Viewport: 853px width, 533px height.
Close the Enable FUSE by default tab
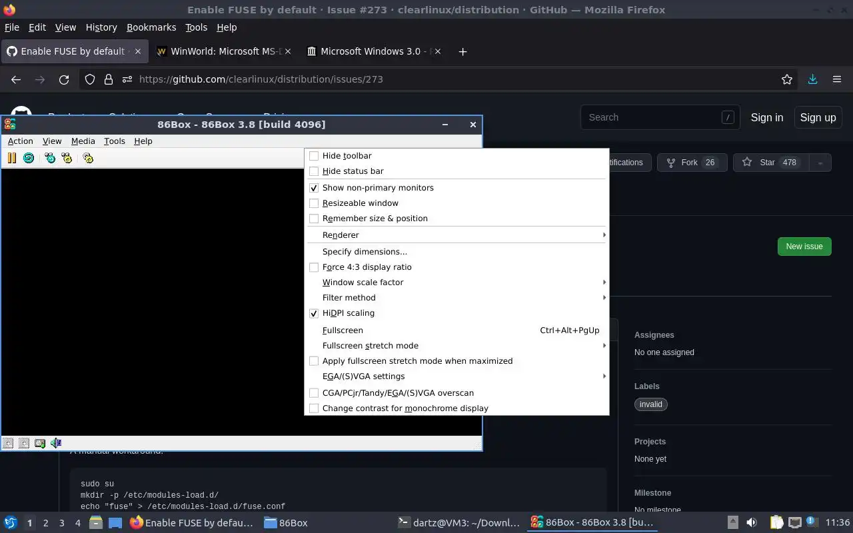coord(138,51)
